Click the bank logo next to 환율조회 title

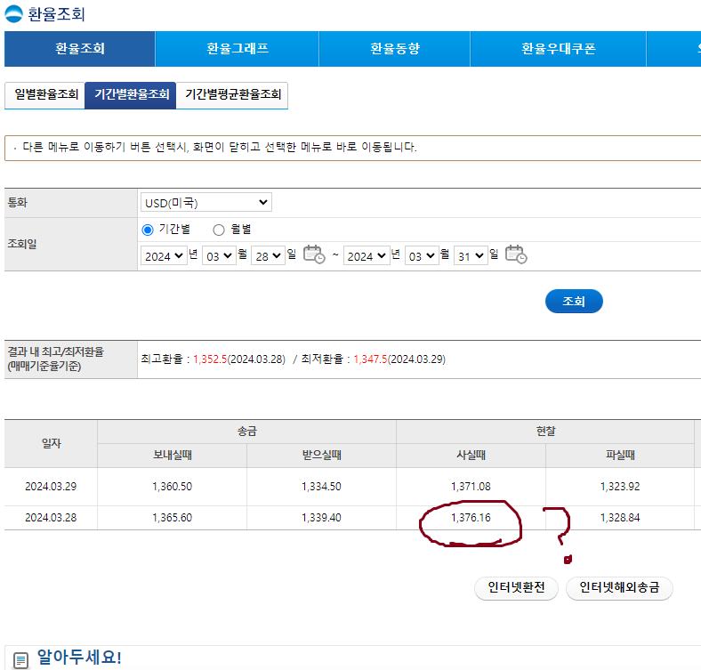coord(14,14)
